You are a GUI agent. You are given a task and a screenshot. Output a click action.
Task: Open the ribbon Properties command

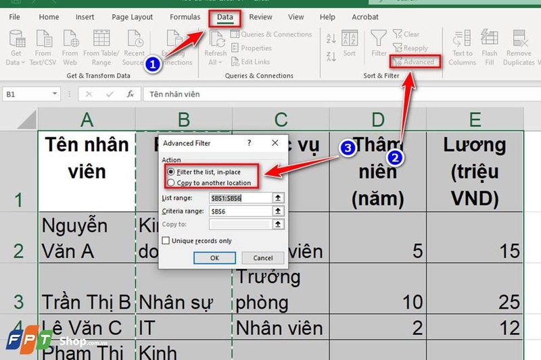(252, 48)
